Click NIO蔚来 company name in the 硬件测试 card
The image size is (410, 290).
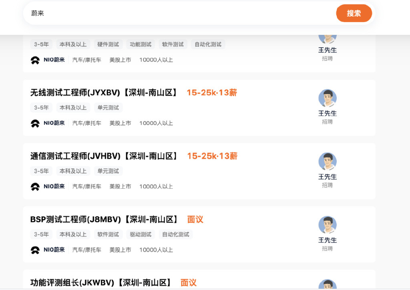(x=54, y=60)
